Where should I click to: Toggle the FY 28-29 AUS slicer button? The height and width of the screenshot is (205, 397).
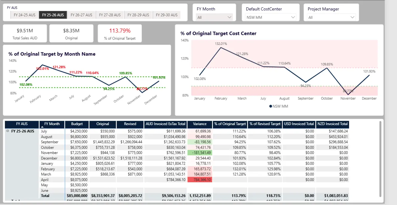click(138, 15)
